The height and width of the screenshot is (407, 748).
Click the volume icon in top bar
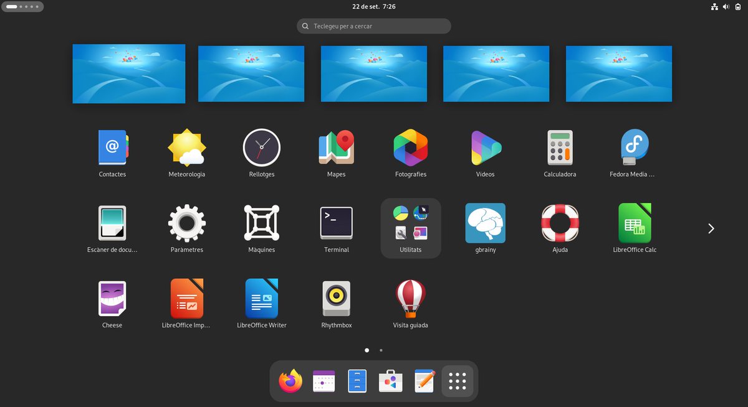pyautogui.click(x=726, y=7)
